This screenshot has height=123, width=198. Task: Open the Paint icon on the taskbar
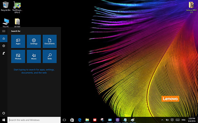[133, 120]
